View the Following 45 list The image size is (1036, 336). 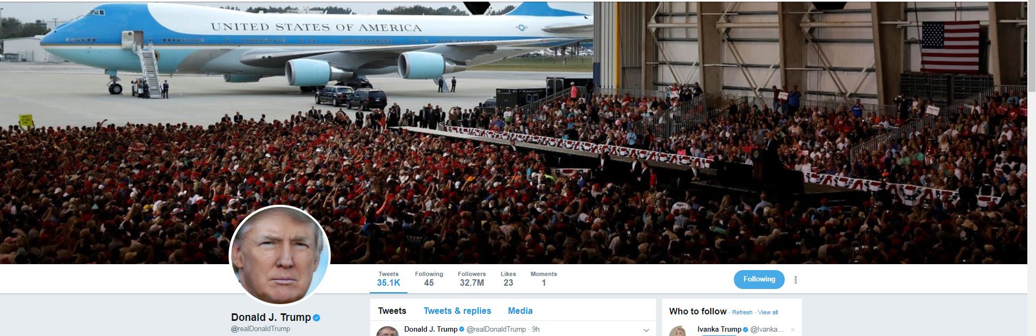[x=429, y=279]
